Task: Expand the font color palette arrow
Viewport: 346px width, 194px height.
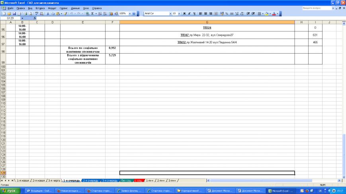Action: point(278,14)
